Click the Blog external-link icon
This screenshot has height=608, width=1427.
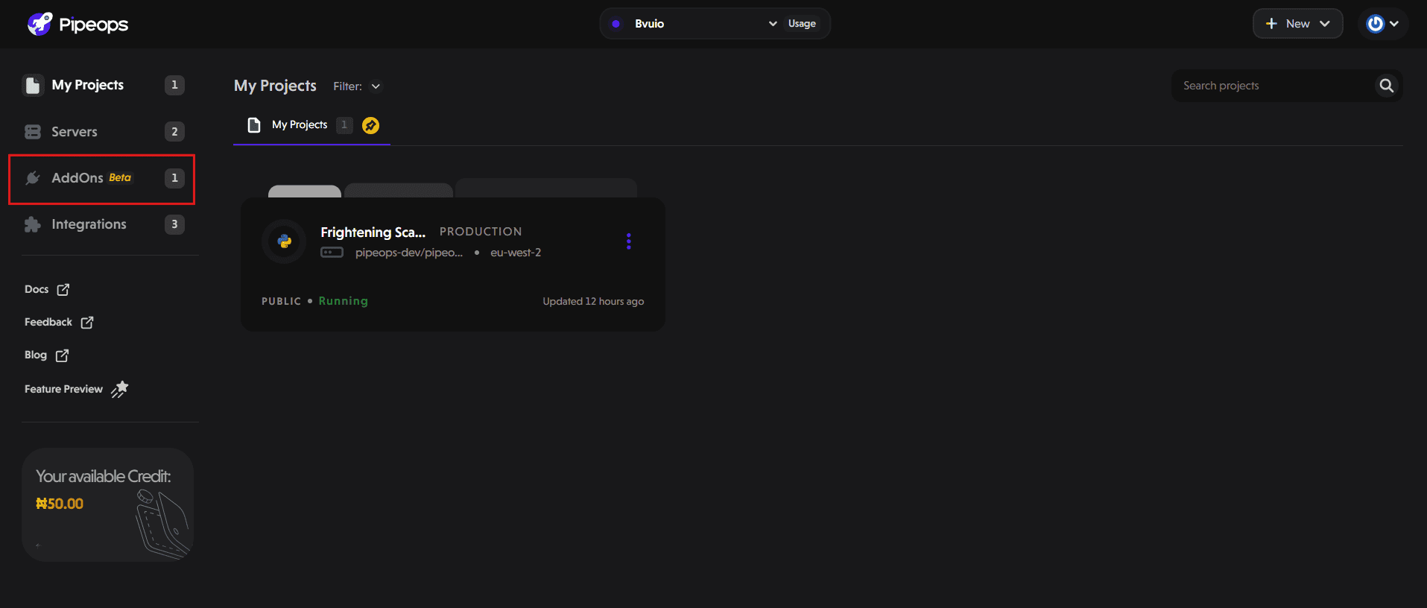63,355
